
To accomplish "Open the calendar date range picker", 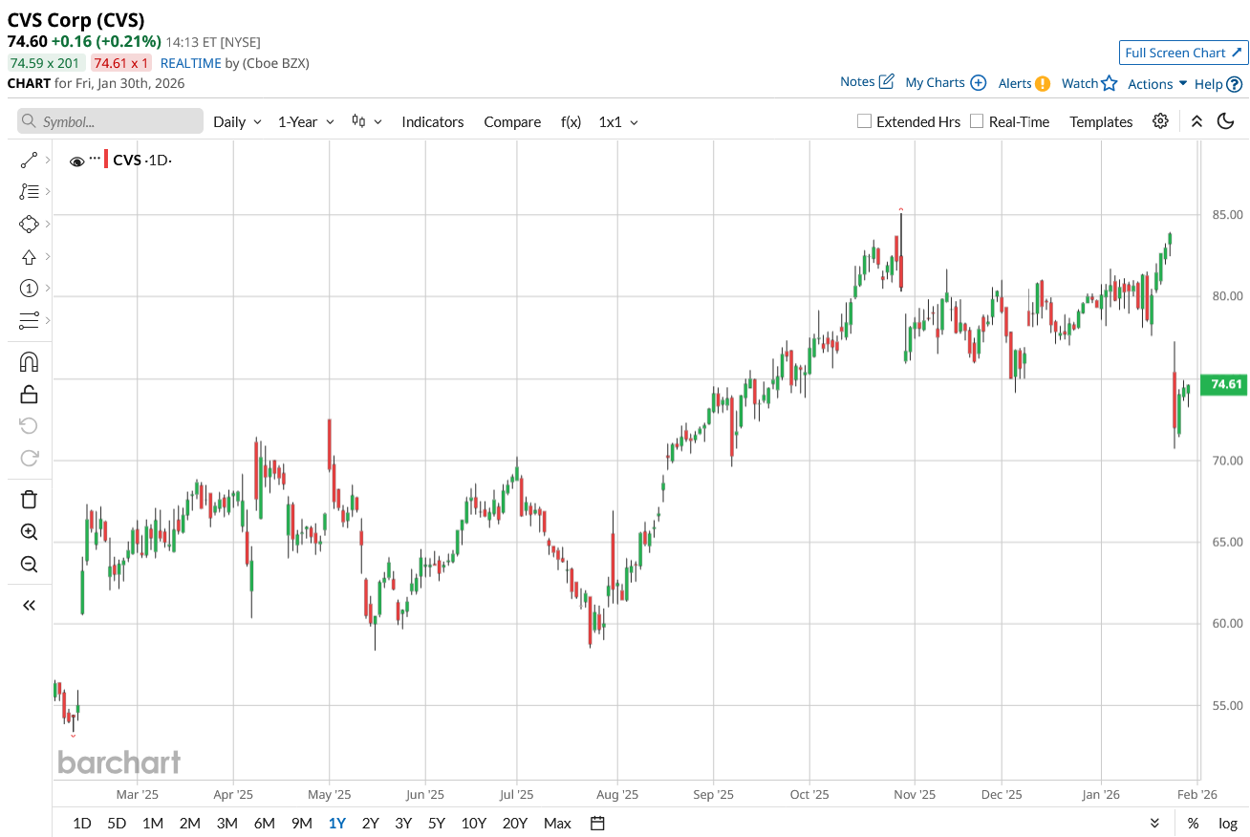I will [598, 823].
